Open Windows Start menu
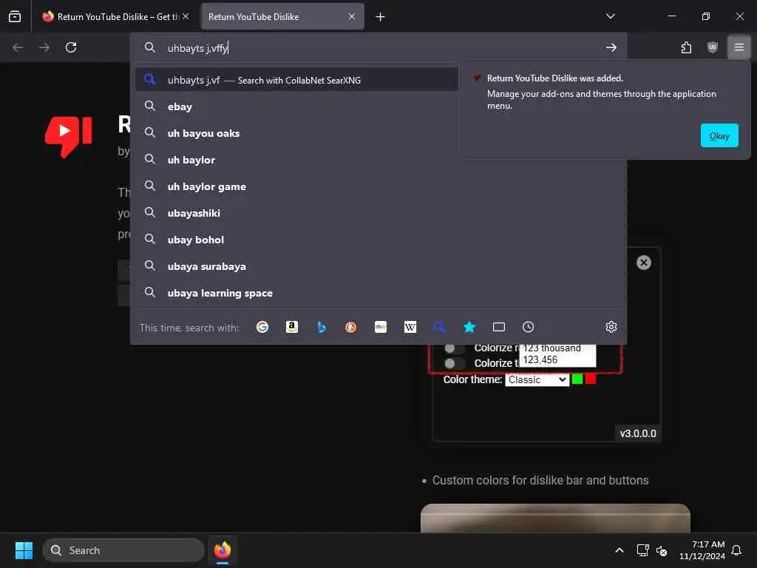 [24, 550]
